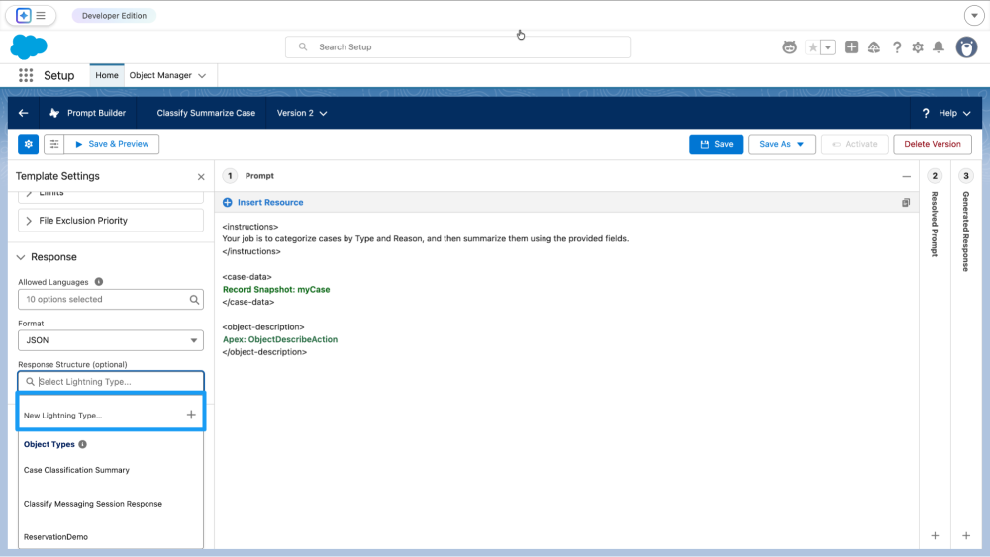The image size is (990, 557).
Task: Click Insert Resource
Action: pos(262,203)
